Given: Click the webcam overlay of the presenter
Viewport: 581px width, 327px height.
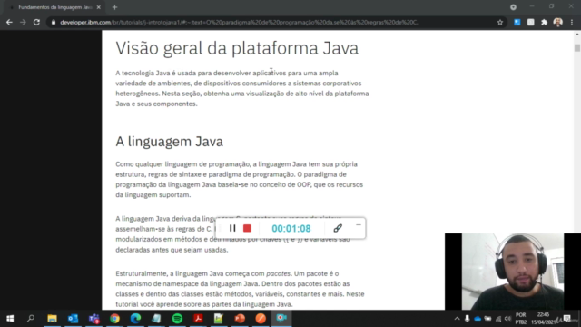Looking at the screenshot, I should pyautogui.click(x=513, y=272).
